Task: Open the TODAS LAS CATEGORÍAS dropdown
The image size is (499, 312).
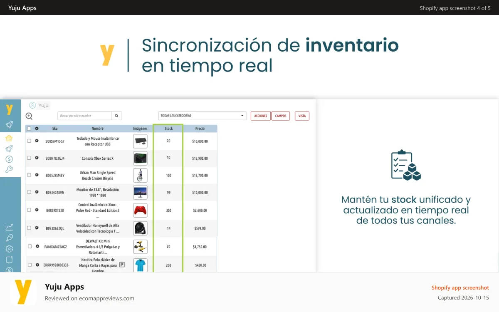Action: (x=202, y=116)
